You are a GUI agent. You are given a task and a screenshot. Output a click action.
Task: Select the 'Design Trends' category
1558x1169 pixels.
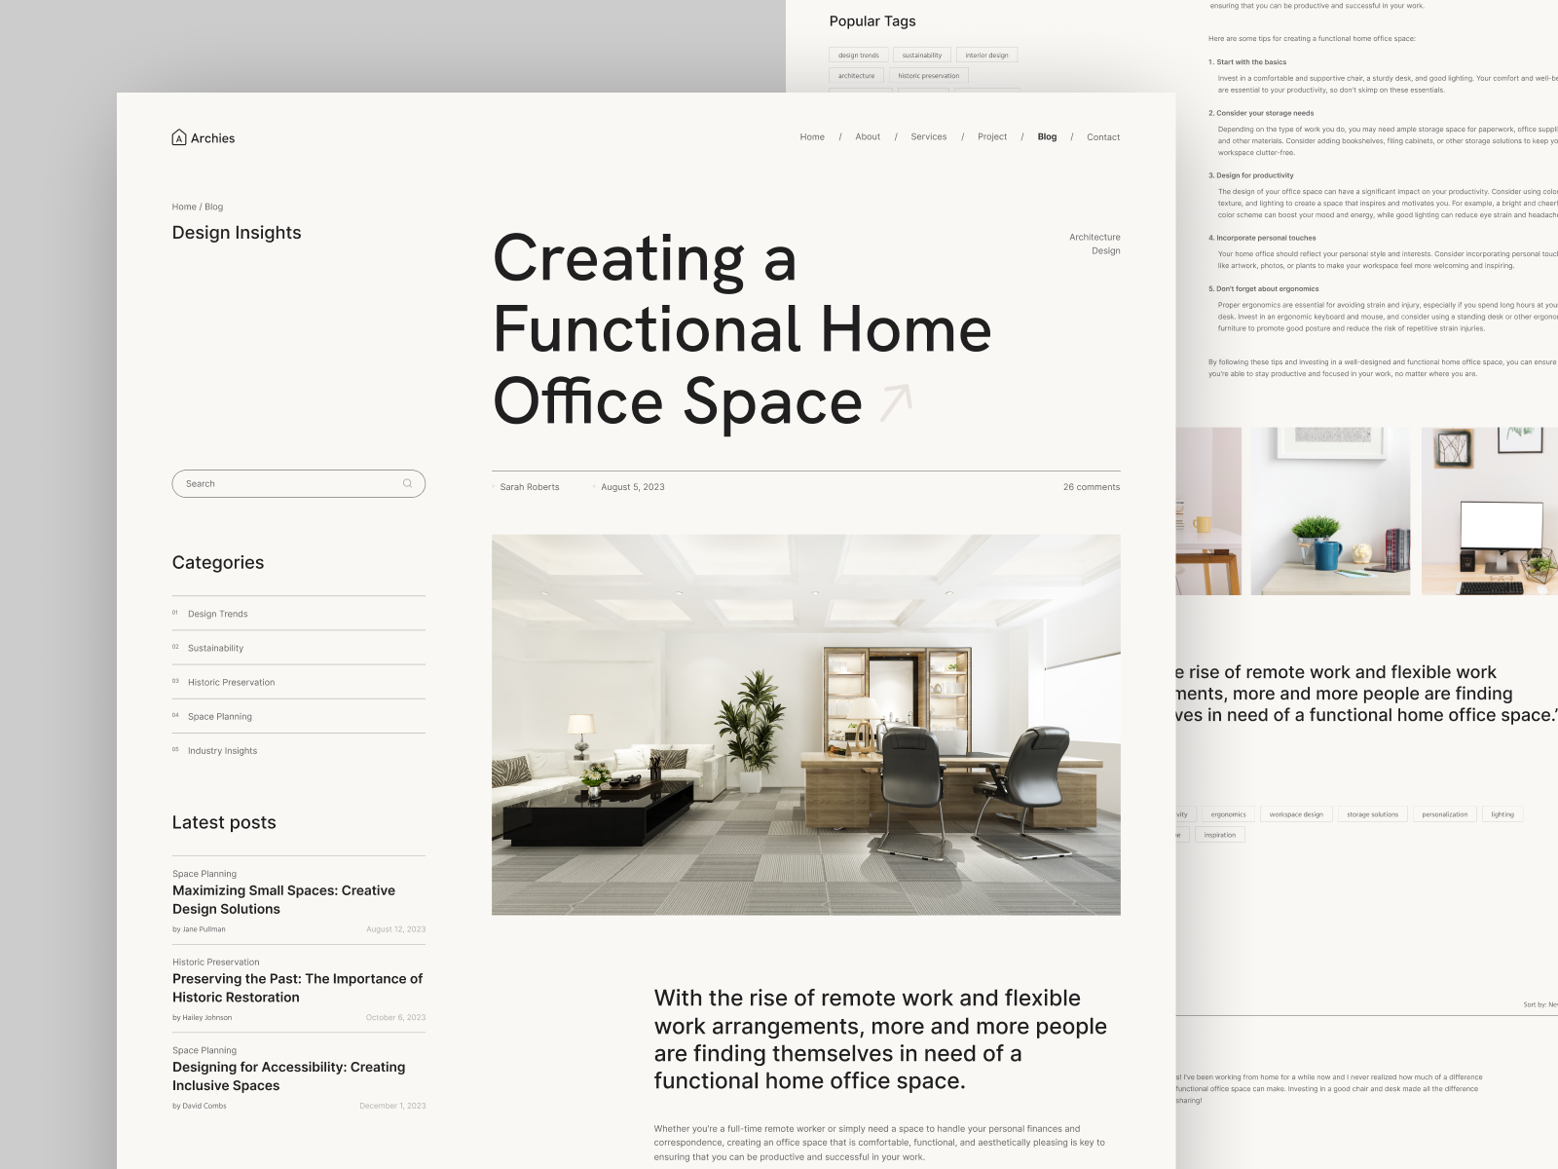(218, 614)
